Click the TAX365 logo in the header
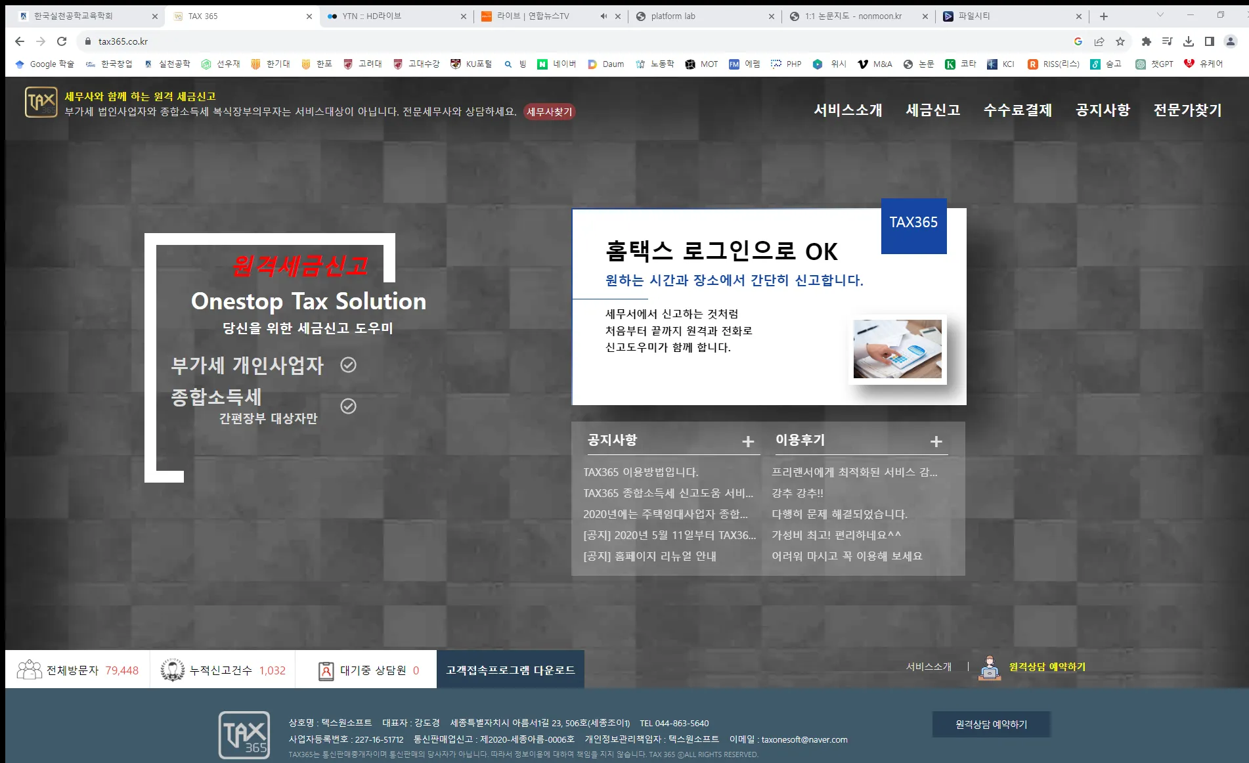The height and width of the screenshot is (763, 1249). [x=41, y=102]
